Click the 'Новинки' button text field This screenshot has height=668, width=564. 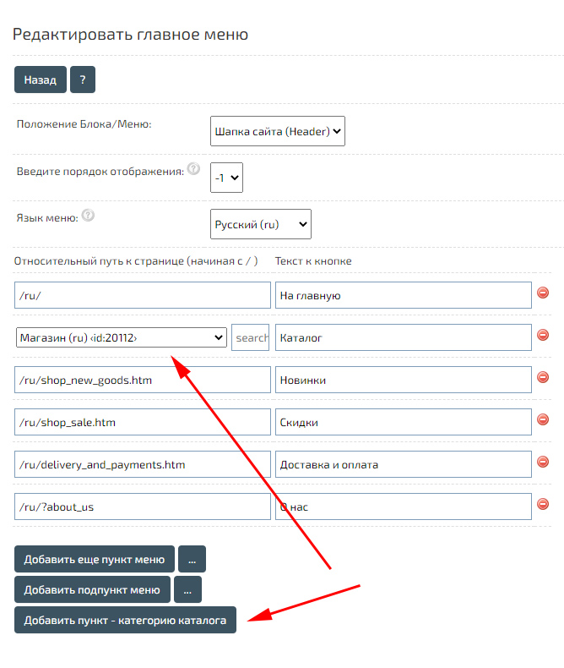pyautogui.click(x=403, y=380)
